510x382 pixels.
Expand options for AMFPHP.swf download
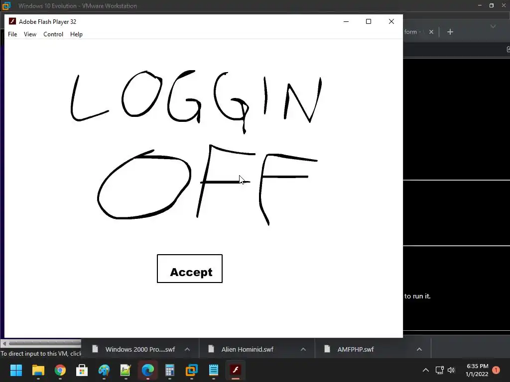tap(419, 349)
